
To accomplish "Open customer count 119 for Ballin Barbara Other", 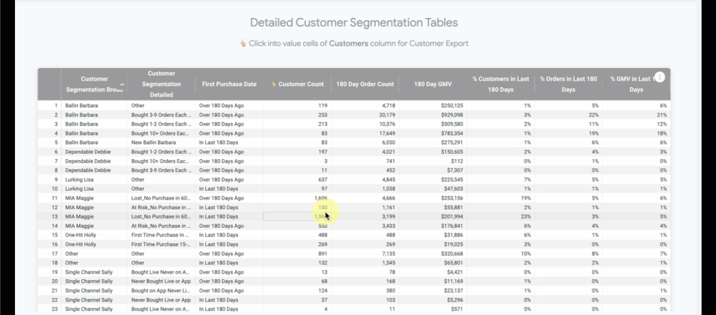I will pyautogui.click(x=322, y=106).
